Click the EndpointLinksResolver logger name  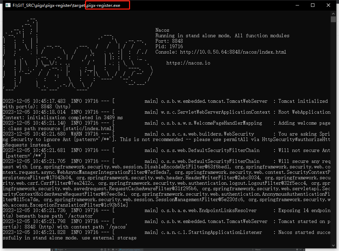click(209, 211)
